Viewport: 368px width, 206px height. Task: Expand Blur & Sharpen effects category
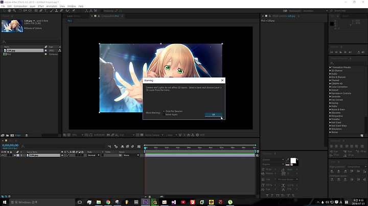(x=330, y=77)
